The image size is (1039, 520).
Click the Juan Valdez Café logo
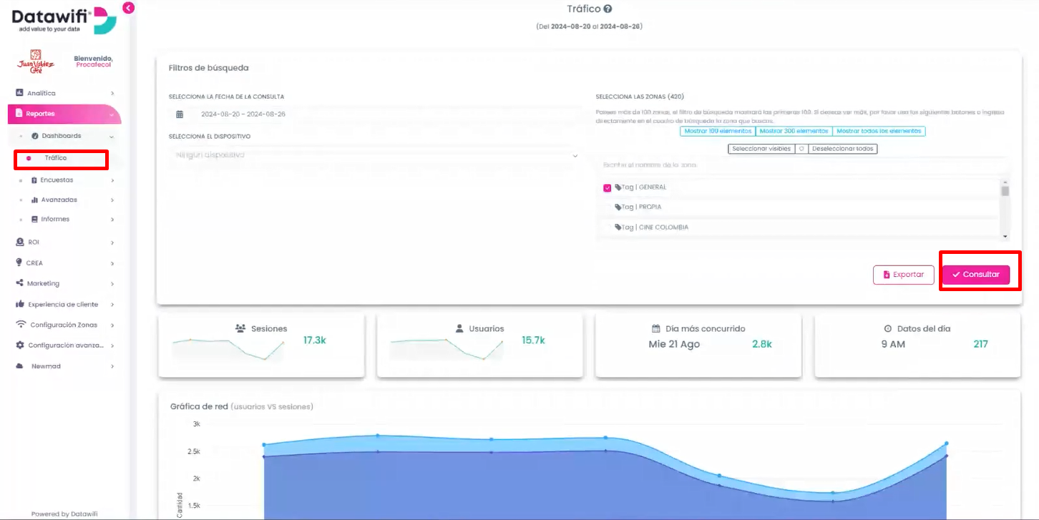tap(35, 62)
